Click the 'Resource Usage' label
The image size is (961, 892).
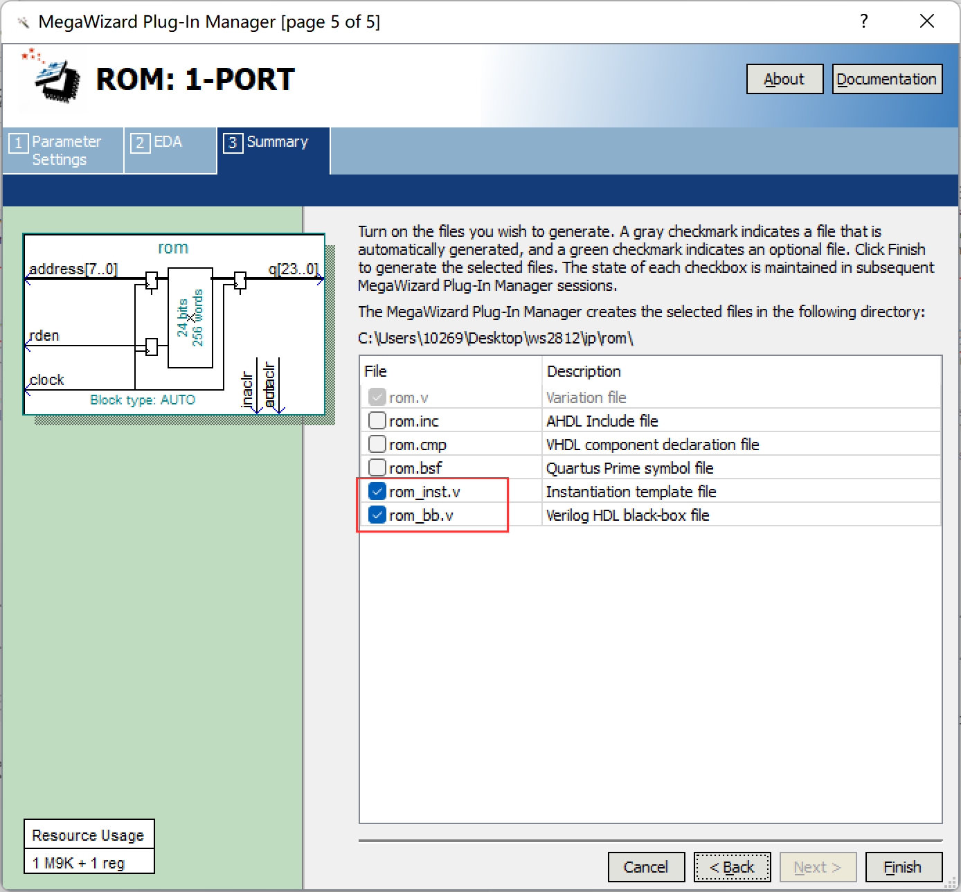pyautogui.click(x=88, y=835)
